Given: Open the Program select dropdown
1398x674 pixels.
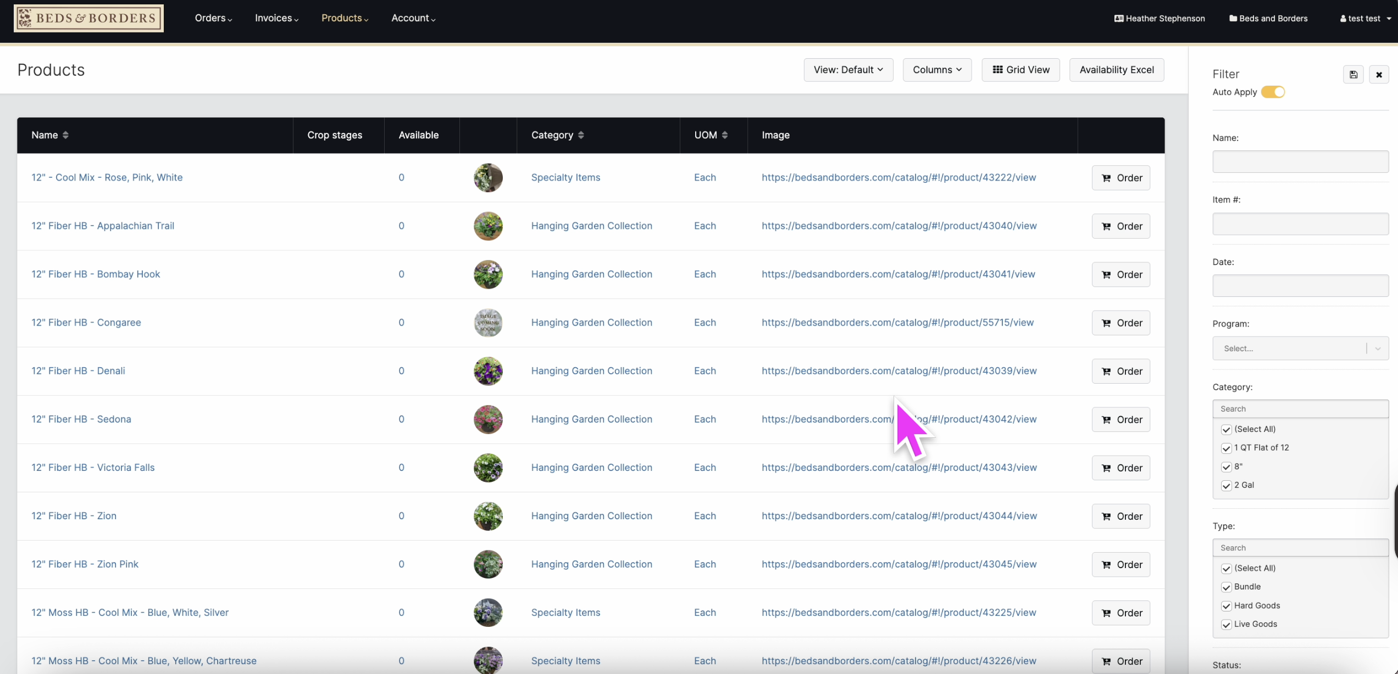Looking at the screenshot, I should point(1300,349).
